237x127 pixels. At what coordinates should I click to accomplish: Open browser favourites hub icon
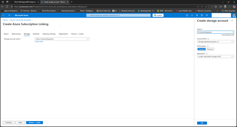220,7
